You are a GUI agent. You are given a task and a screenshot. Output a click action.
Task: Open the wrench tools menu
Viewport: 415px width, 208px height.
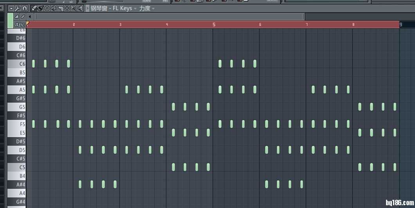pyautogui.click(x=18, y=8)
